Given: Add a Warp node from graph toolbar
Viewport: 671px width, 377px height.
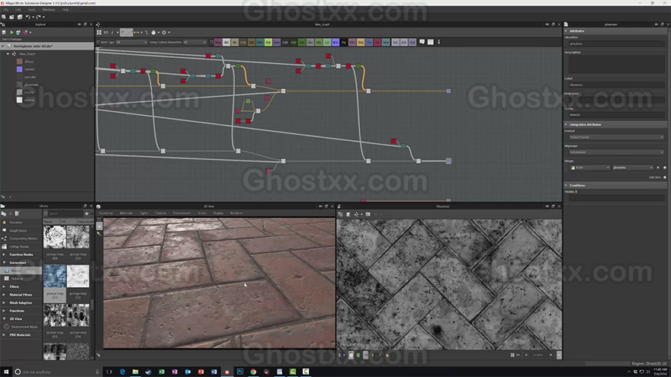Looking at the screenshot, I should click(386, 43).
